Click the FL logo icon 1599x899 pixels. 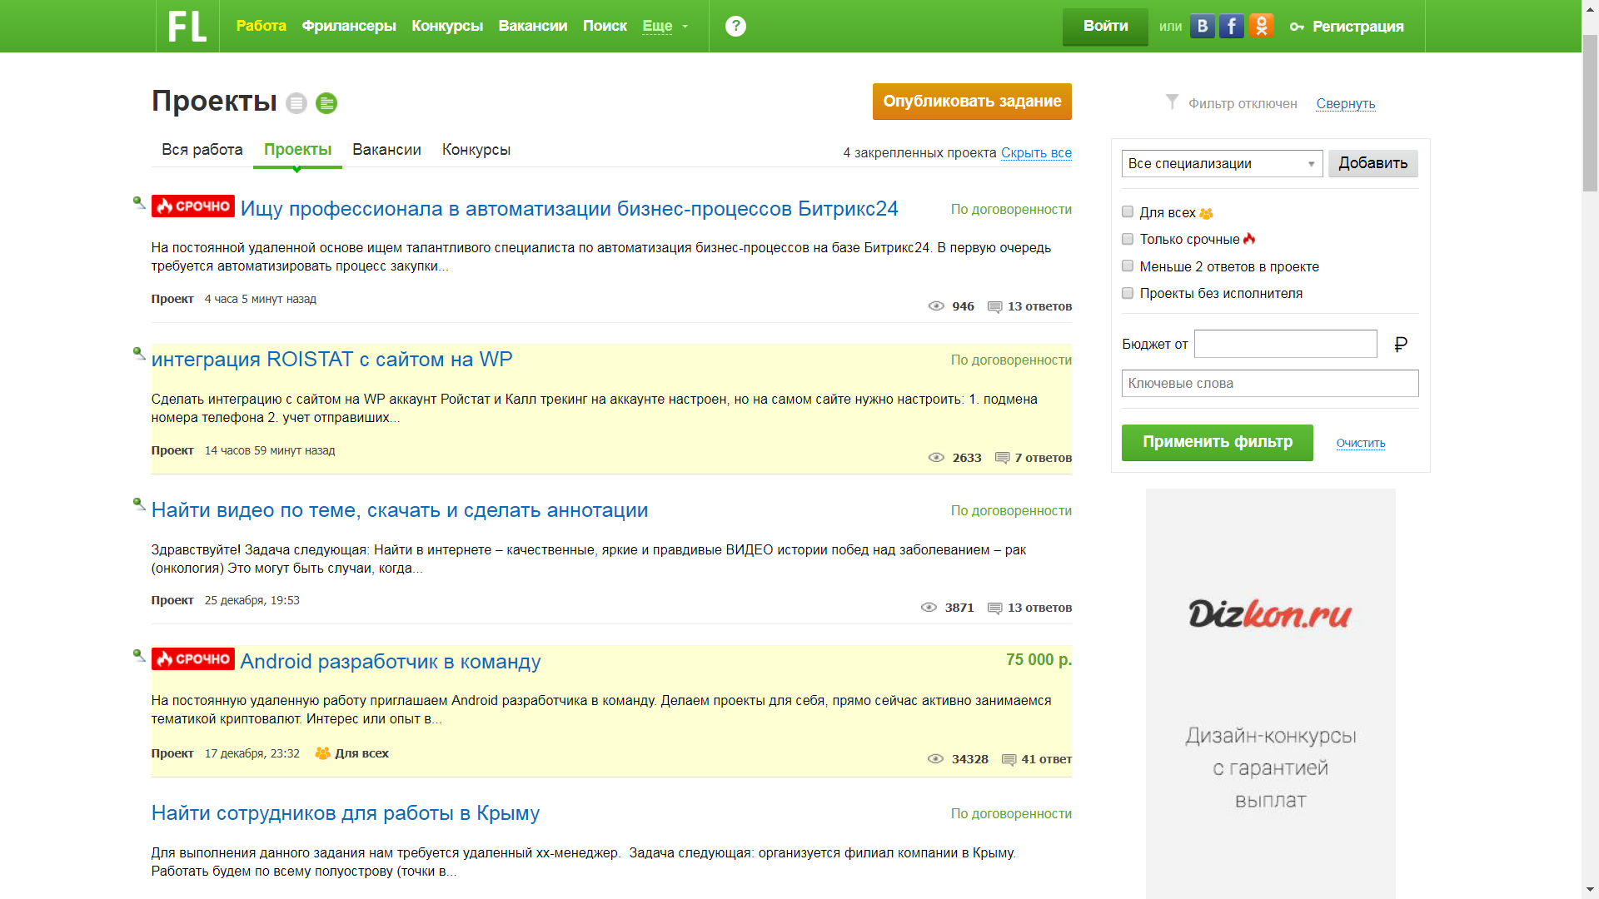tap(187, 26)
